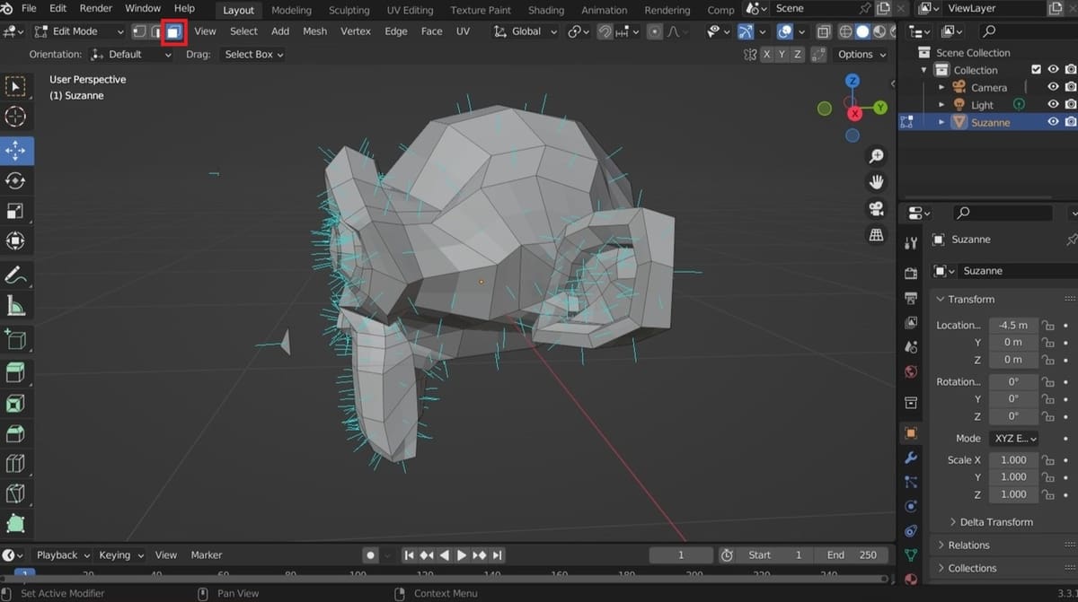Activate the Move tool
The width and height of the screenshot is (1078, 602).
tap(15, 151)
